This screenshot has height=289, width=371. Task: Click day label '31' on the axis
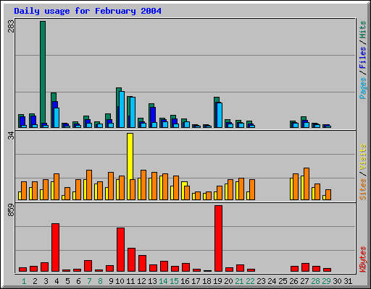pos(348,281)
